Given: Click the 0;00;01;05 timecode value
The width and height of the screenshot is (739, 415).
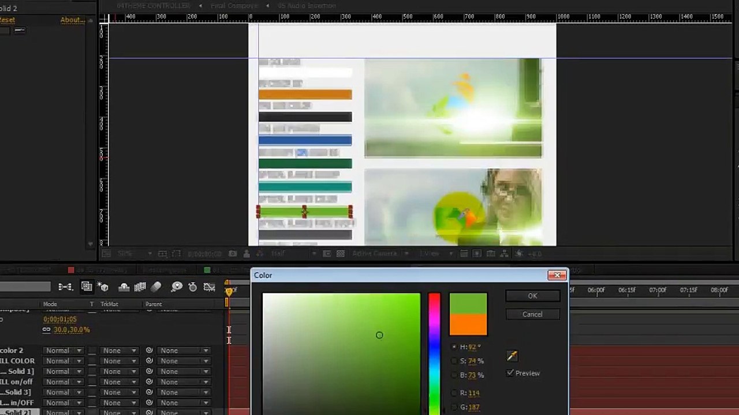Looking at the screenshot, I should tap(60, 319).
